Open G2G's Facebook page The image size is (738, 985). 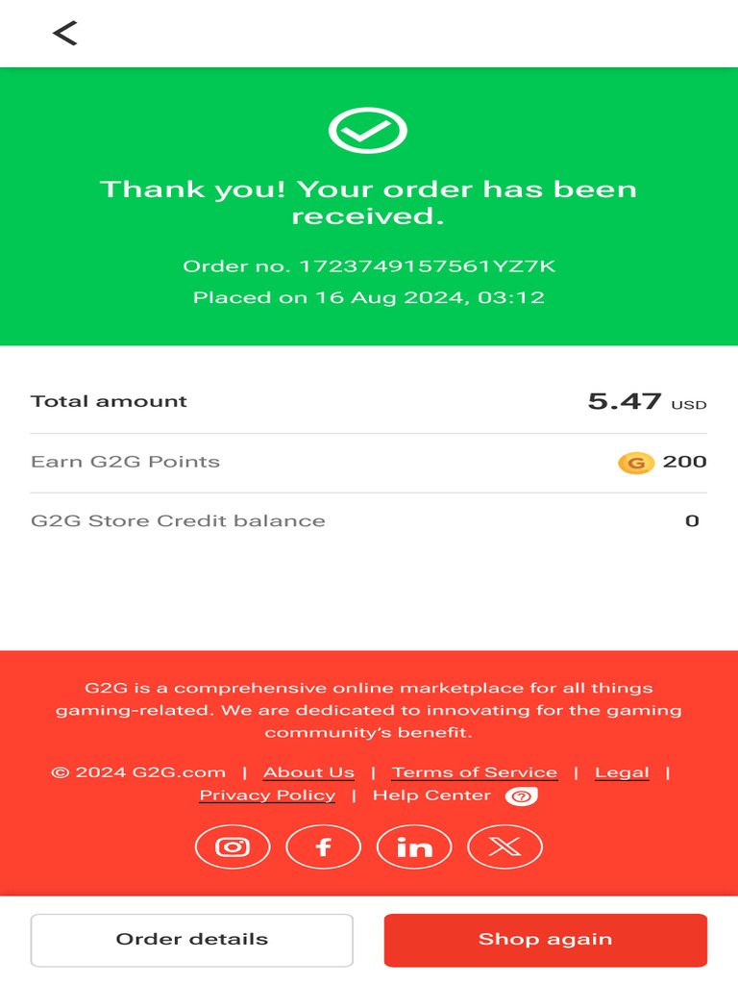[x=324, y=846]
